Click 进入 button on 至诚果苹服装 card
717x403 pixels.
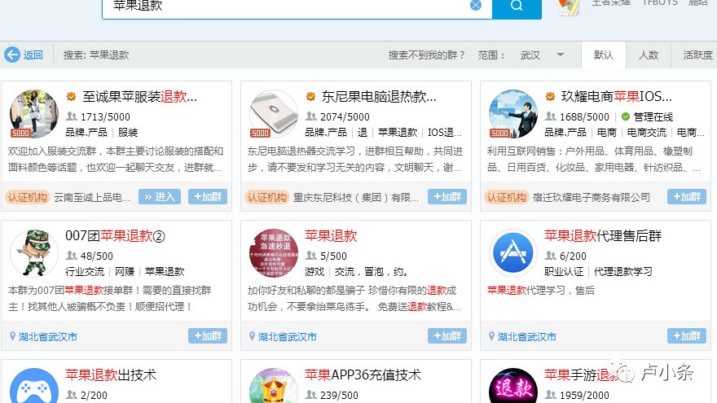pyautogui.click(x=160, y=196)
